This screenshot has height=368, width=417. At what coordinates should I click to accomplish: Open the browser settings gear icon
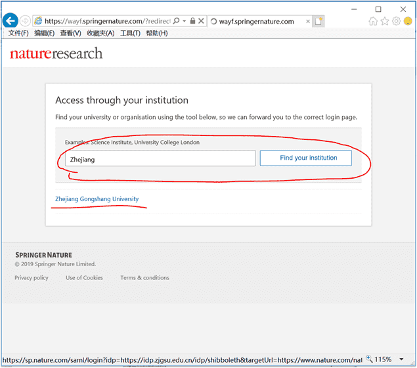coord(396,21)
